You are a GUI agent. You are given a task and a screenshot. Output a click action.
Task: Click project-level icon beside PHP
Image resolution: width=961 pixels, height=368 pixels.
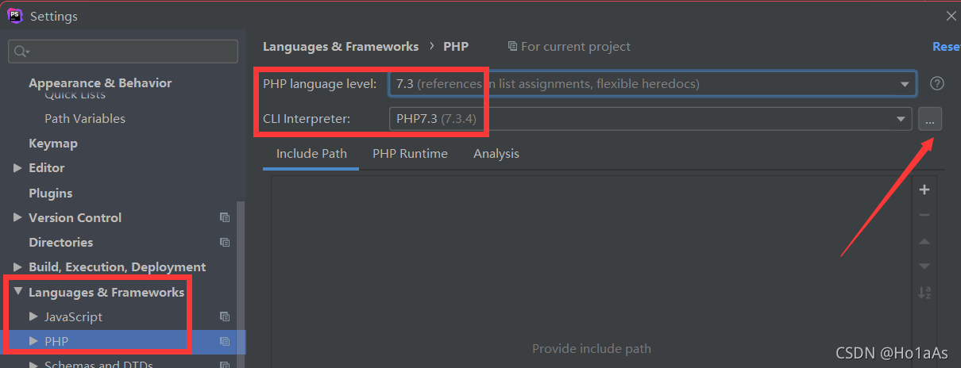point(225,341)
